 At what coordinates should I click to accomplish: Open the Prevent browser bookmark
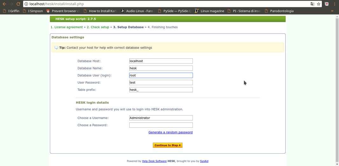(x=63, y=11)
